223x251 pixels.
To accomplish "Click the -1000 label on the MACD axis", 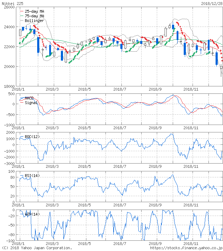I will click(8, 125).
